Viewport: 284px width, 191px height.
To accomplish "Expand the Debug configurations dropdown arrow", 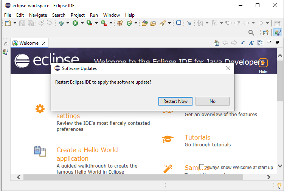I will click(68, 23).
